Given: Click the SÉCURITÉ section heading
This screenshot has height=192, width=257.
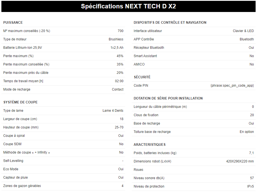Looking at the screenshot, I should tap(142, 77).
